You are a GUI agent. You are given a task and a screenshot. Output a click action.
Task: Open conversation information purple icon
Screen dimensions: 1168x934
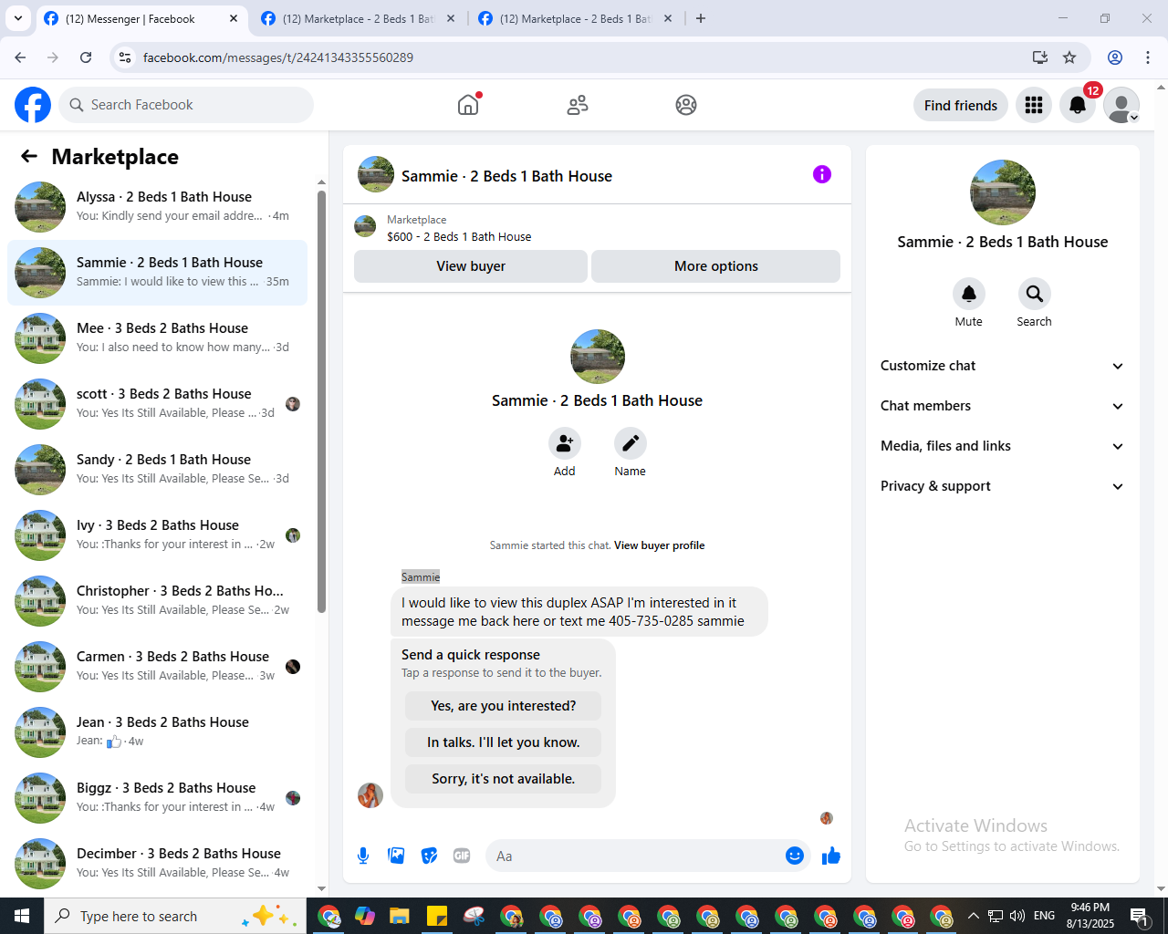tap(822, 174)
